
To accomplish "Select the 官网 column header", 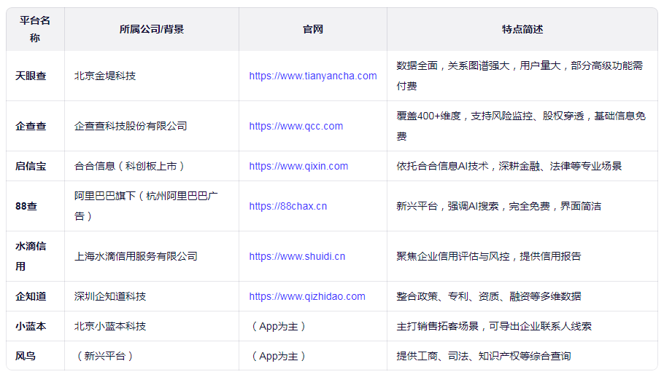I will pyautogui.click(x=312, y=29).
